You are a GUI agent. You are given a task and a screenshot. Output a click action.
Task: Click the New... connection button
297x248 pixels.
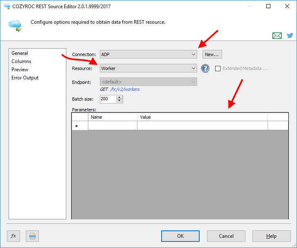pos(212,54)
